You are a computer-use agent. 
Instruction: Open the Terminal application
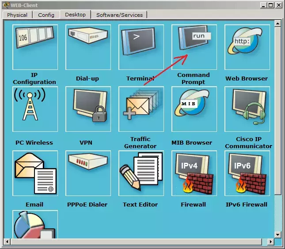pos(141,47)
